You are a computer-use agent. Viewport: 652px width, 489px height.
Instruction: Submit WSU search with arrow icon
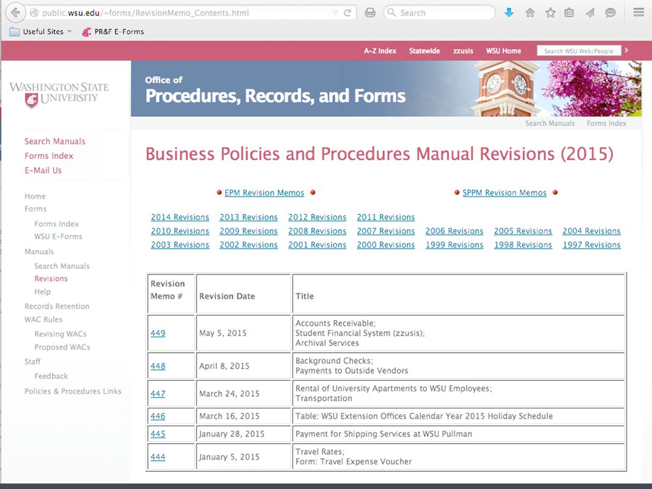(x=627, y=50)
